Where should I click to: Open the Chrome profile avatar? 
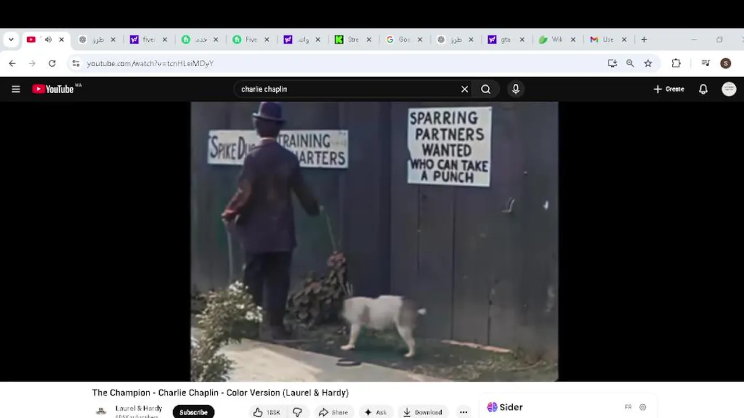click(725, 63)
